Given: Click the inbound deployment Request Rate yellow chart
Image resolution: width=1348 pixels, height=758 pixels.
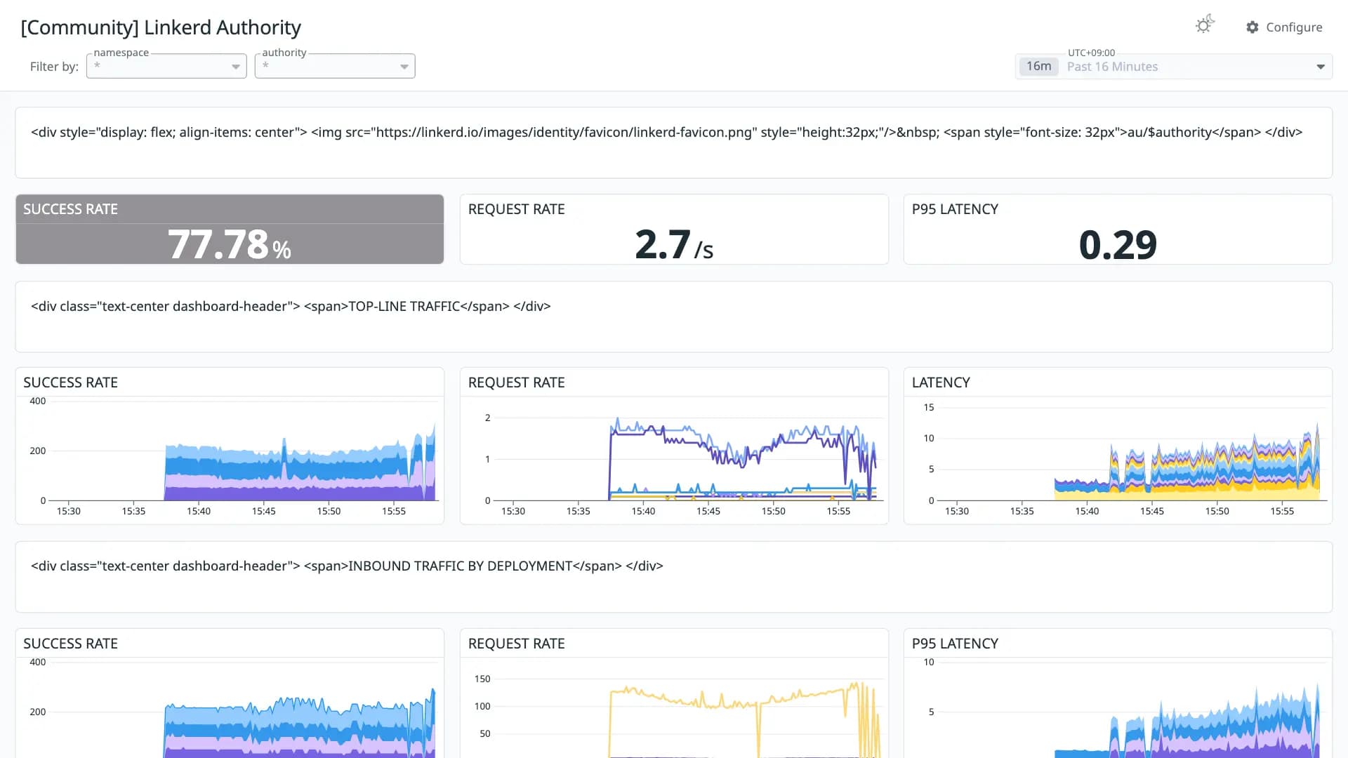Looking at the screenshot, I should tap(674, 709).
